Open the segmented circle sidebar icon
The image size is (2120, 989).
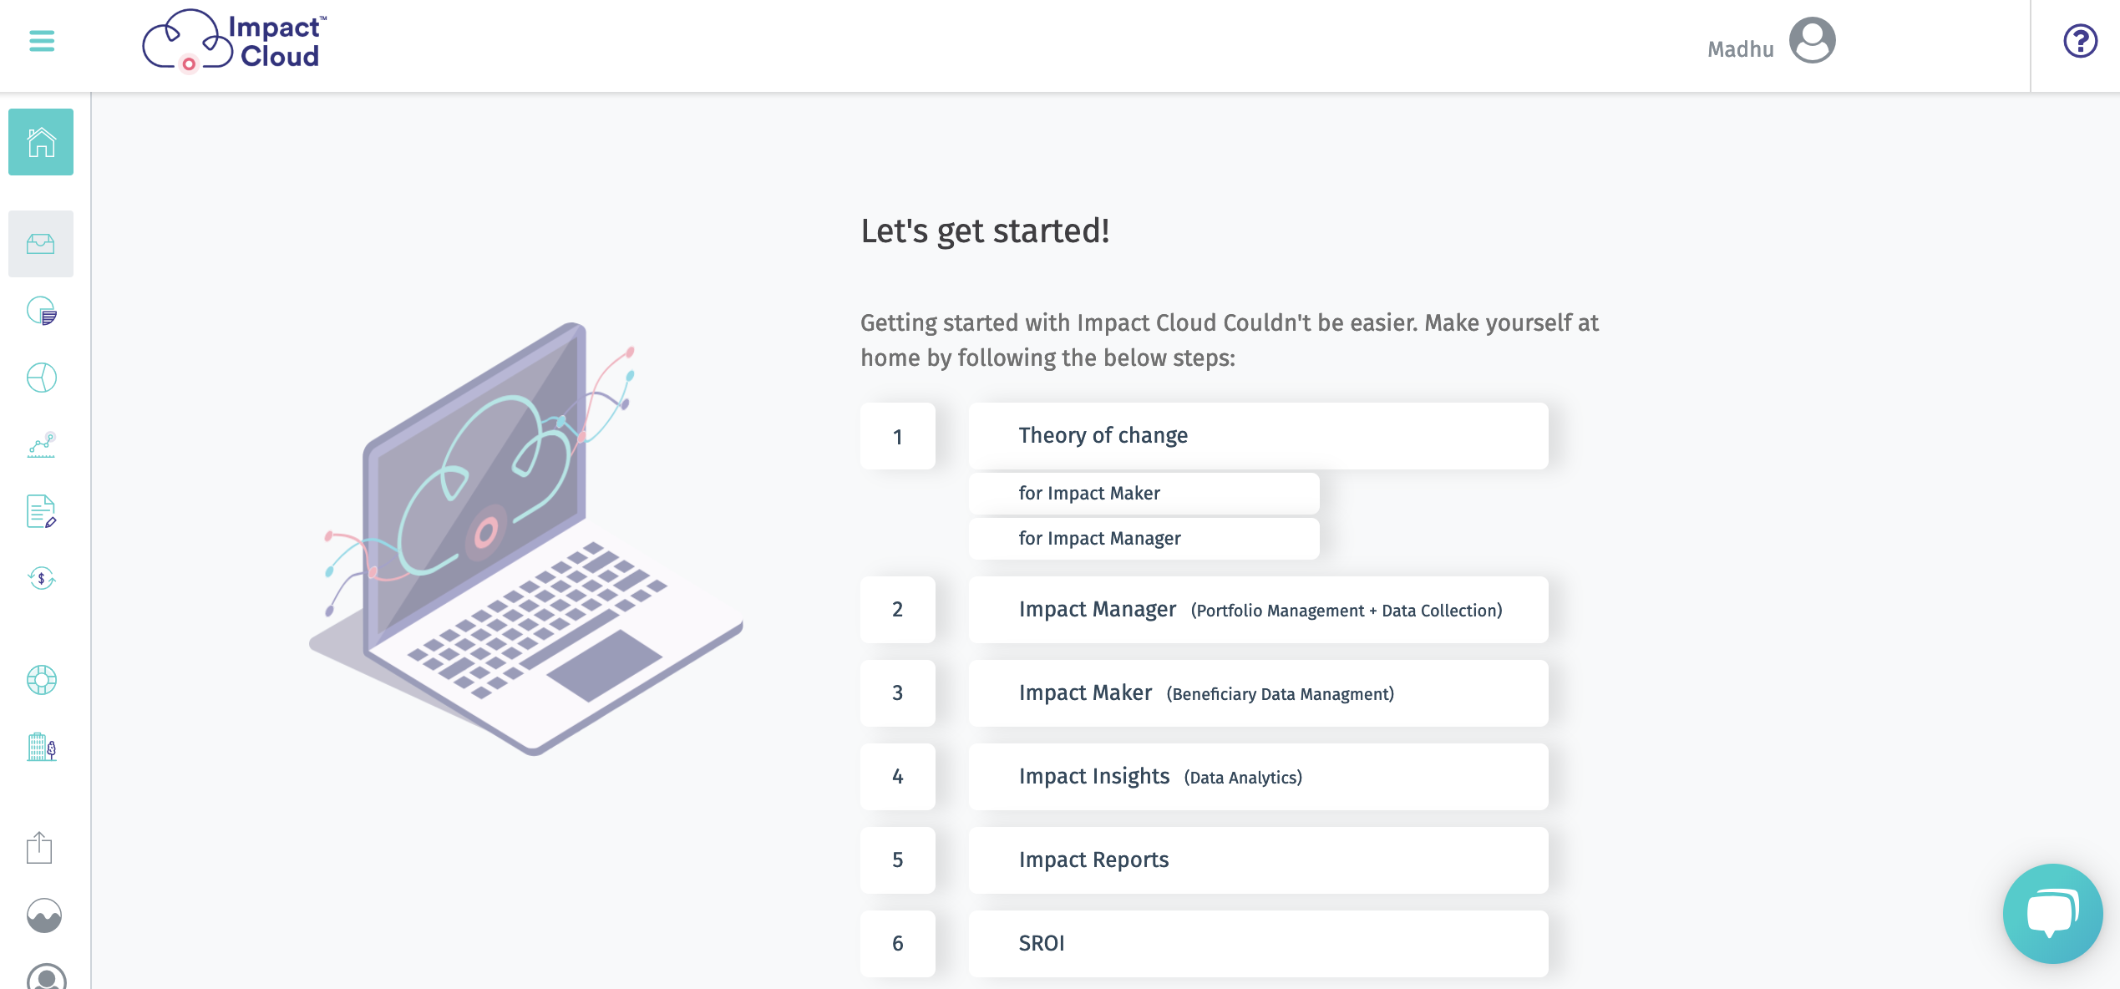(41, 378)
